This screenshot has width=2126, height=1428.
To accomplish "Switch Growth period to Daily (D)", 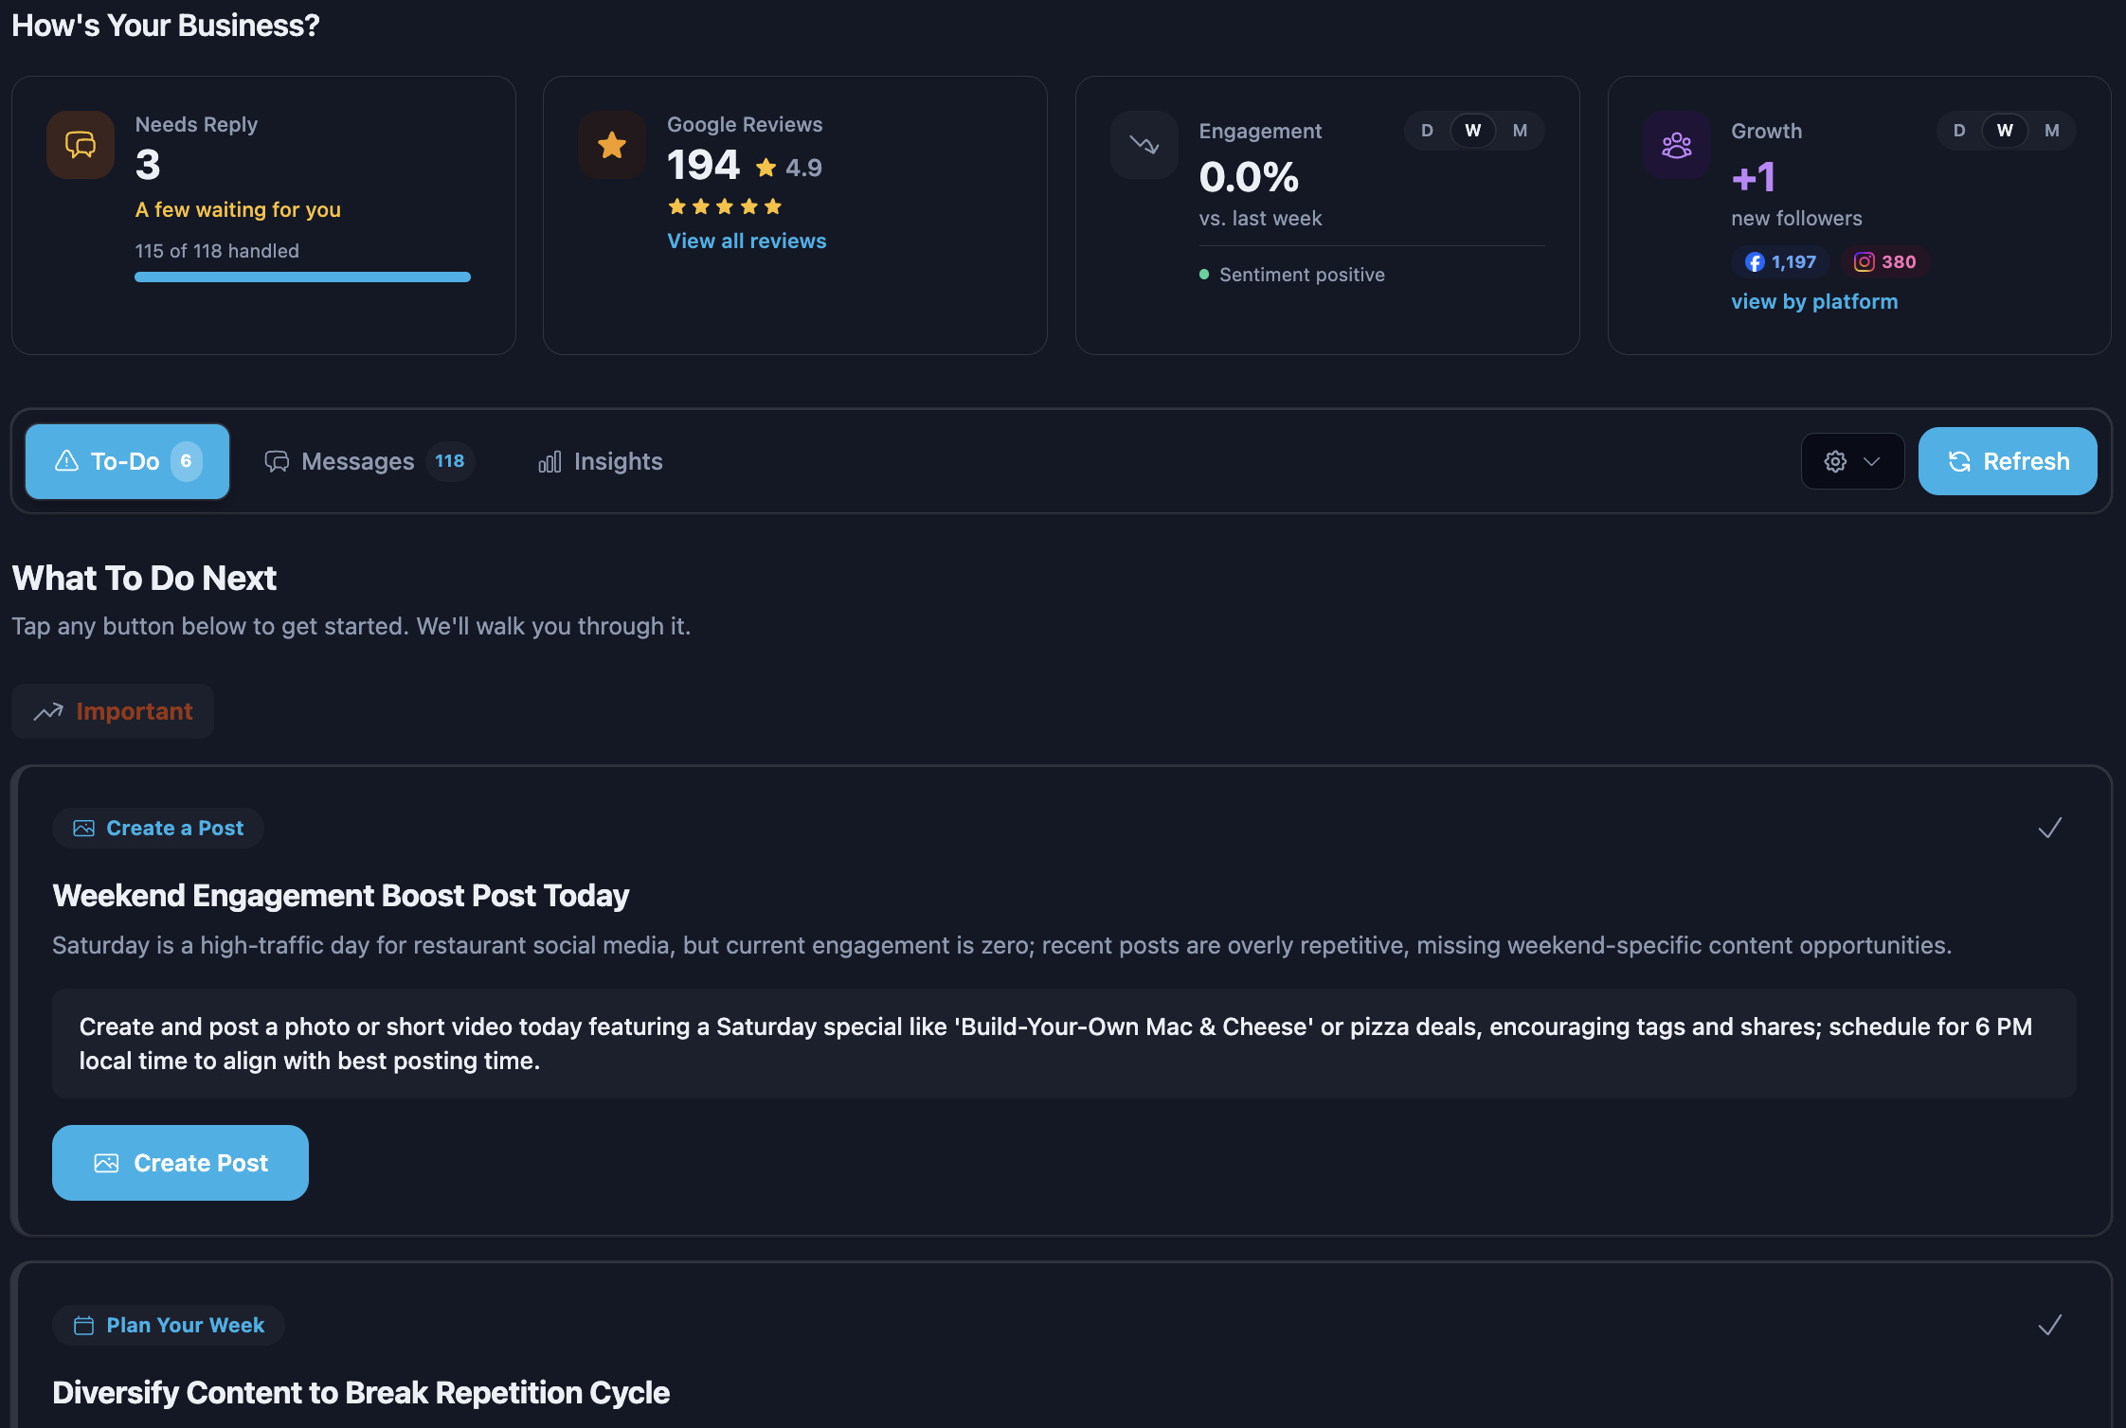I will point(1959,131).
